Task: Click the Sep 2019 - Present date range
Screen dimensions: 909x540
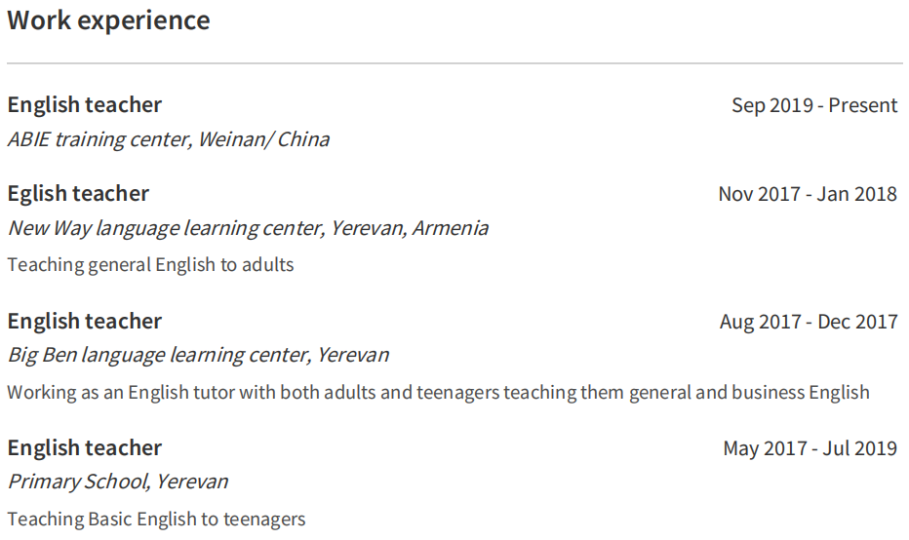Action: [x=814, y=105]
